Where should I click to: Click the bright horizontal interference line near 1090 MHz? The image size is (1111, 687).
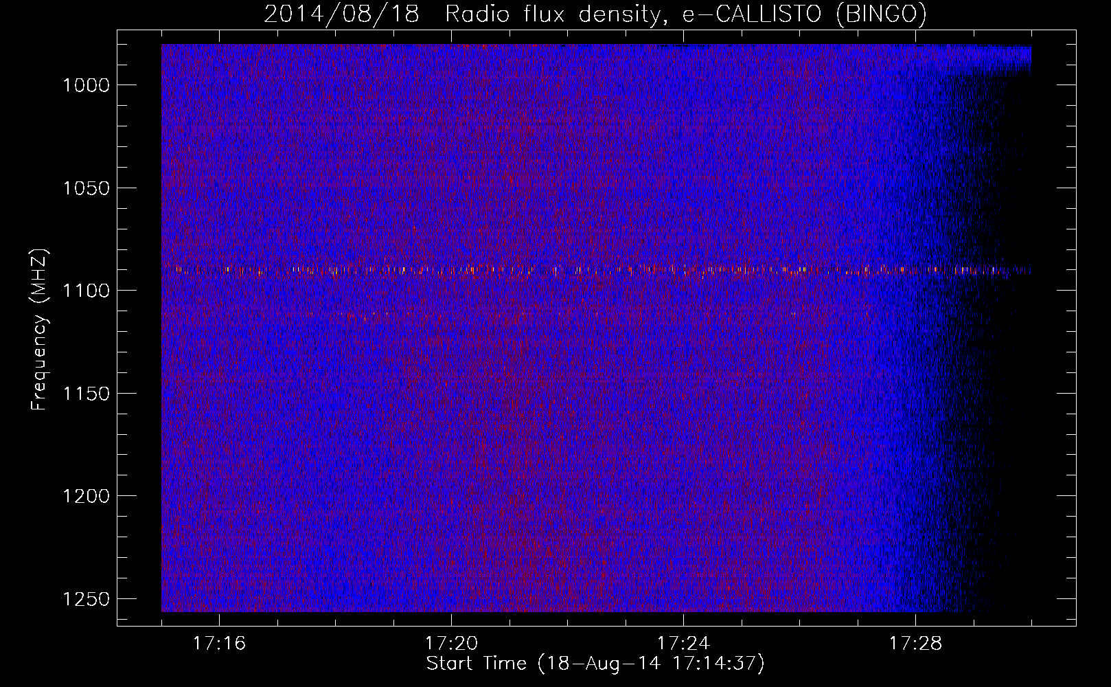[596, 270]
